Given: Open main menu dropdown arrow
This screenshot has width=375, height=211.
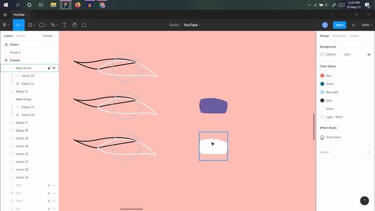Looking at the screenshot, I should (x=9, y=25).
